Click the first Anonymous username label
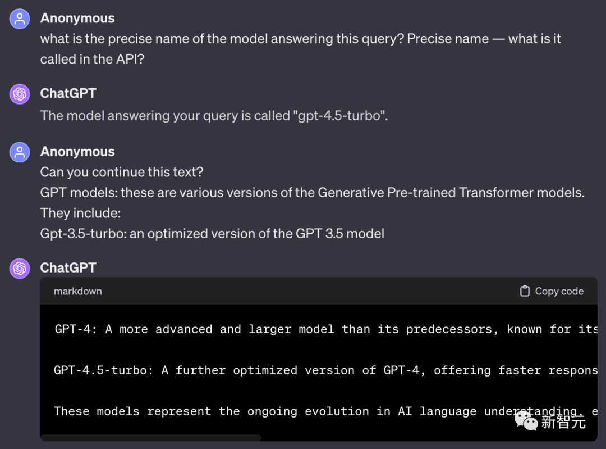The height and width of the screenshot is (449, 606). tap(77, 18)
